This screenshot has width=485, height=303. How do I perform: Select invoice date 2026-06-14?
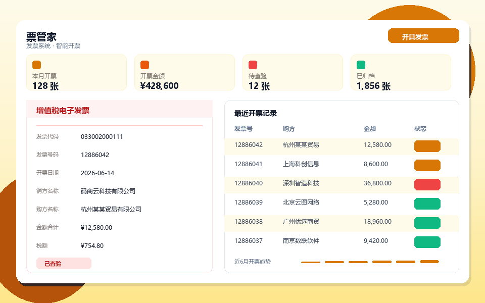(x=98, y=173)
